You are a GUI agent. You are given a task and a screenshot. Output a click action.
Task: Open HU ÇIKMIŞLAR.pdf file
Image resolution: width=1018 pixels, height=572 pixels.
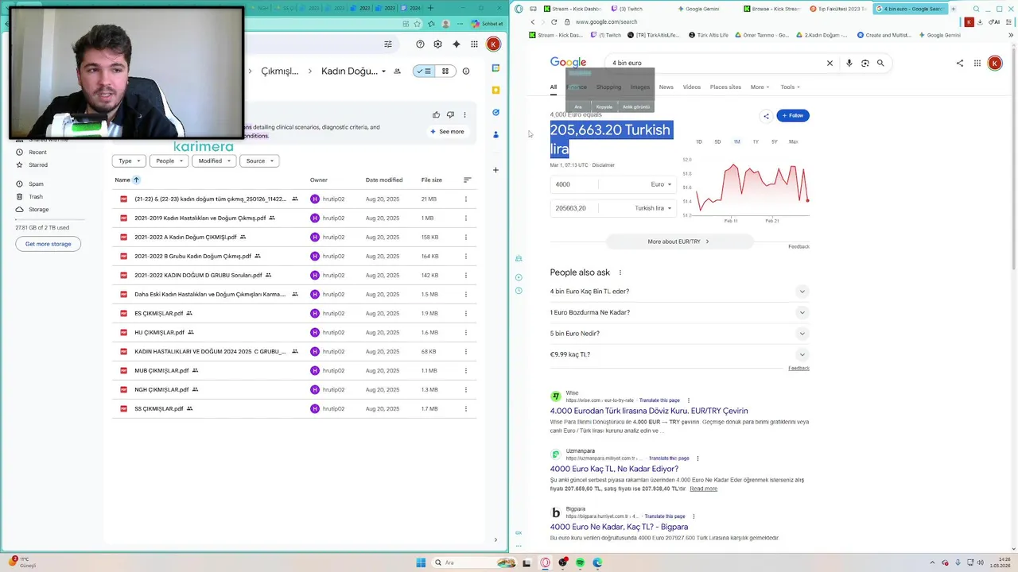tap(159, 333)
